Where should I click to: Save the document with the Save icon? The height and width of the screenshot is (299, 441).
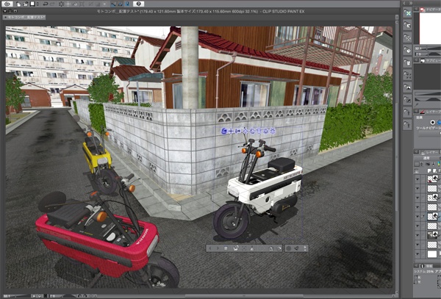pyautogui.click(x=32, y=4)
